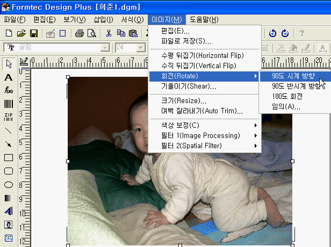Cut selection using the scissors icon

109,33
